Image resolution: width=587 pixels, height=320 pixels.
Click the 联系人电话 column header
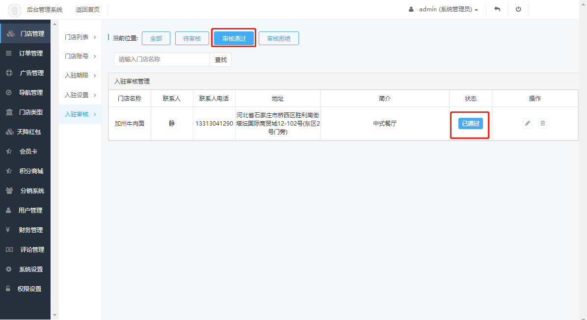pos(214,99)
